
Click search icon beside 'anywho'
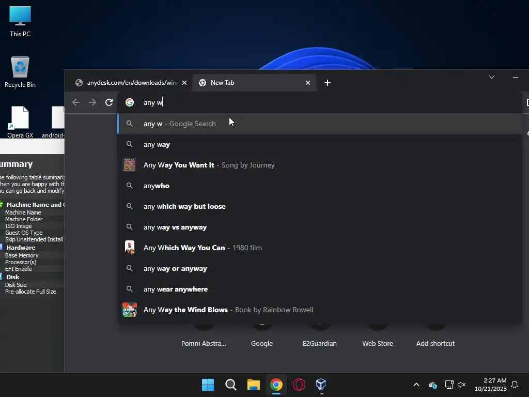click(x=130, y=186)
